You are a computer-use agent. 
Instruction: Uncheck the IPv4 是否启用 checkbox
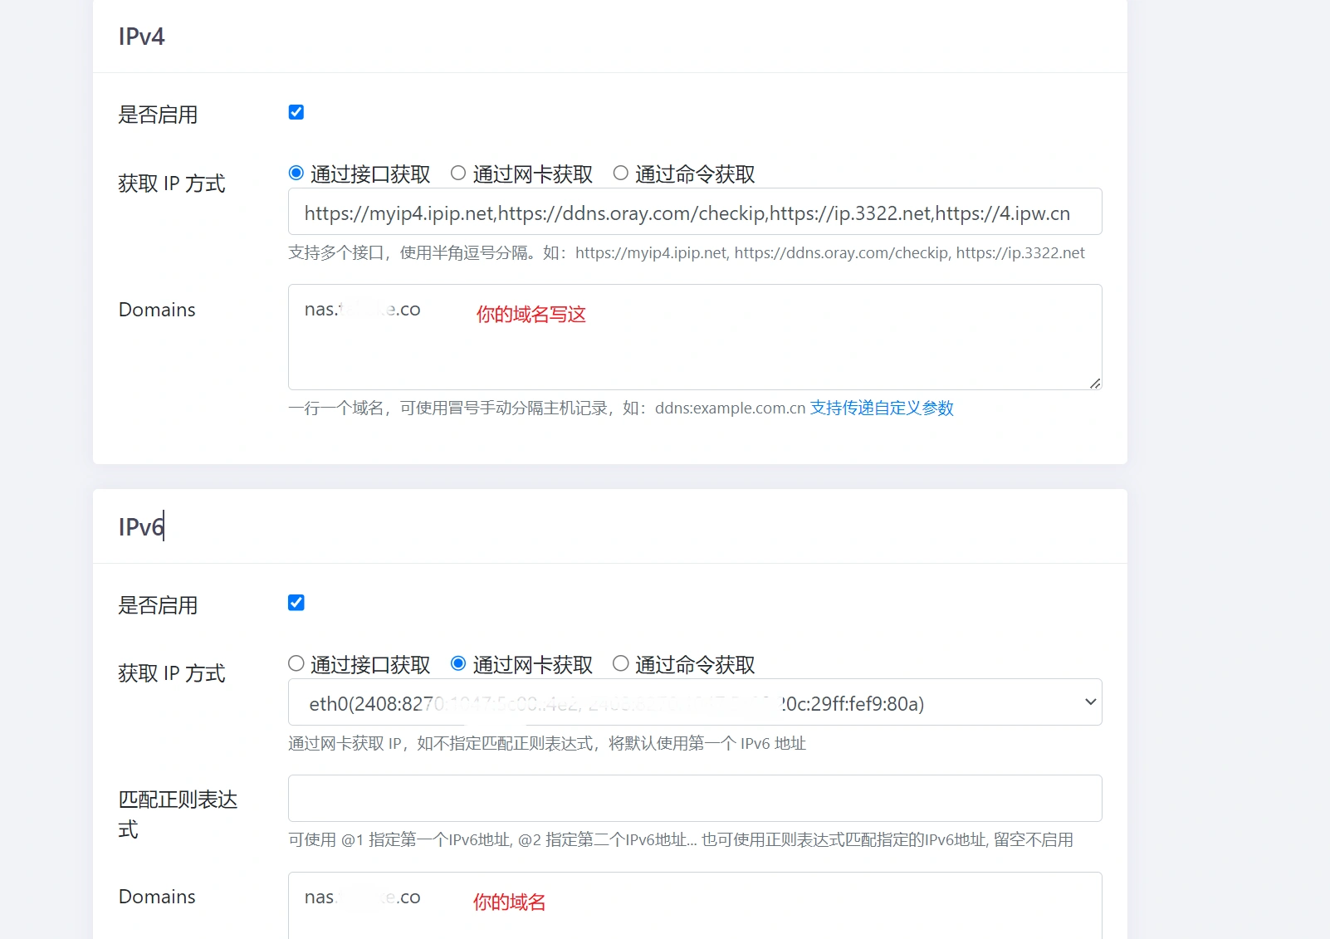point(296,112)
